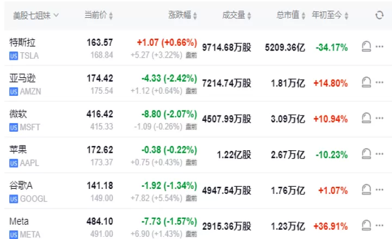Select Apple volume 1.22亿股
392x239 pixels.
234,154
